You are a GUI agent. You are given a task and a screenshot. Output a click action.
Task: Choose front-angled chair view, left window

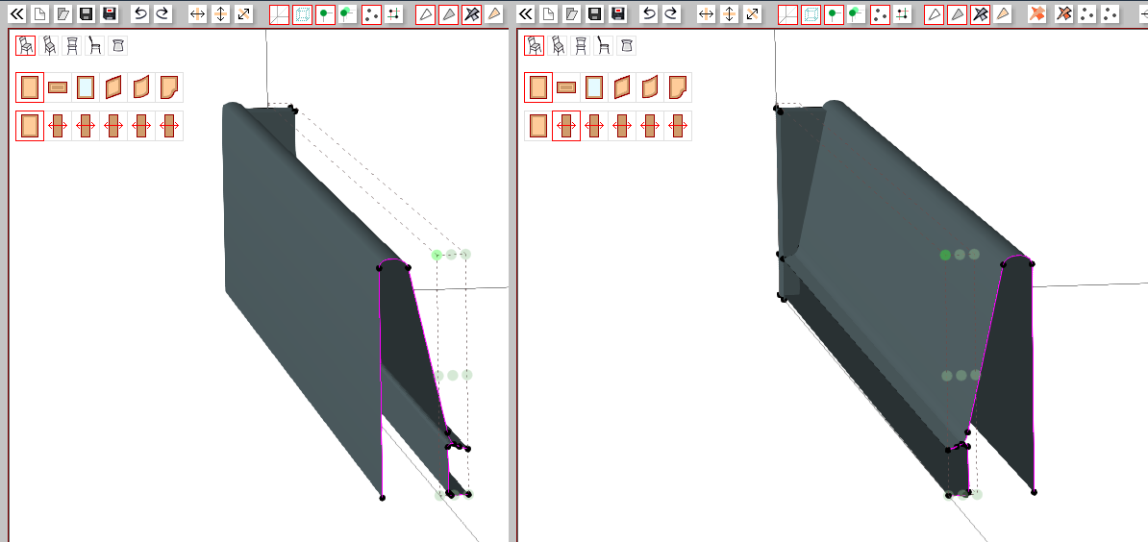(x=26, y=45)
